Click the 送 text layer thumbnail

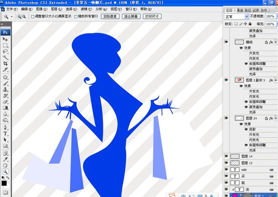(x=239, y=190)
